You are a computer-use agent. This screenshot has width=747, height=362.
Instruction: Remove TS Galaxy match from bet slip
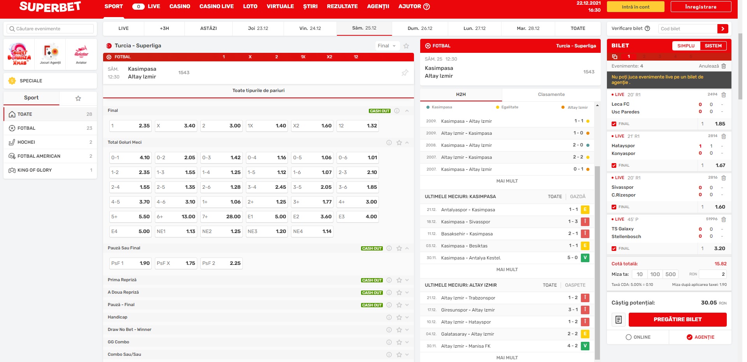(724, 219)
